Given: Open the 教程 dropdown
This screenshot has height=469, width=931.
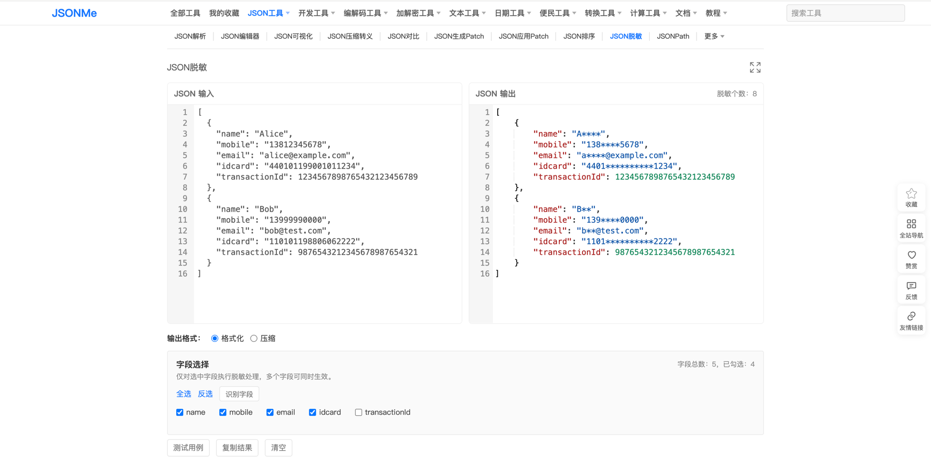Looking at the screenshot, I should pyautogui.click(x=716, y=13).
